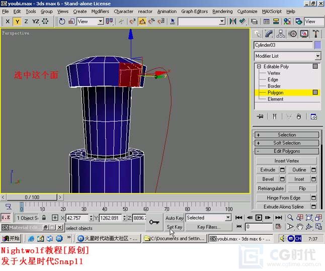
Task: Switch to Utilities panel hammer tab
Action: click(x=315, y=34)
